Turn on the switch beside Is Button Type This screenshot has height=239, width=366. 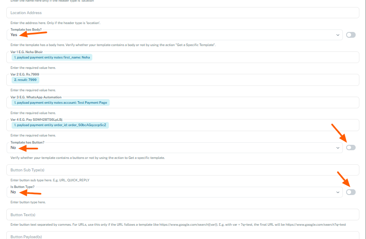point(351,192)
